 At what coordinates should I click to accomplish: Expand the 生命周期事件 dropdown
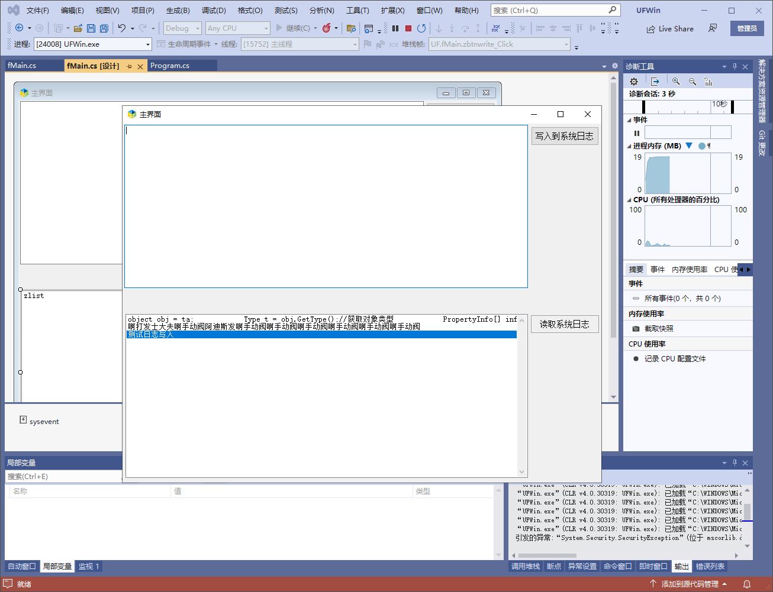click(x=215, y=44)
